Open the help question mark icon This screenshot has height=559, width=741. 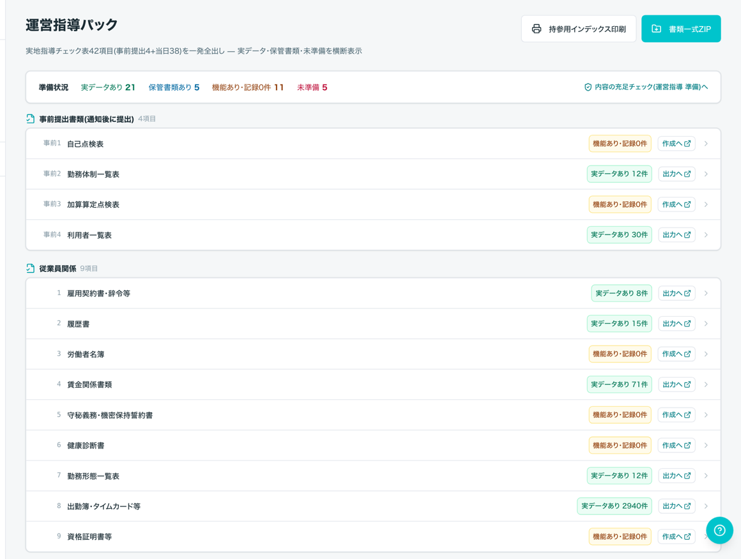719,530
